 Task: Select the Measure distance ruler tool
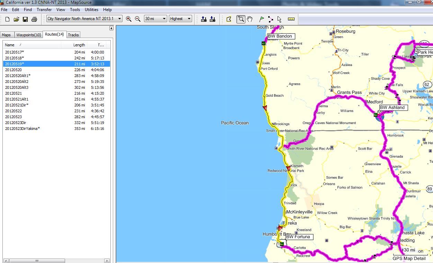click(x=291, y=19)
